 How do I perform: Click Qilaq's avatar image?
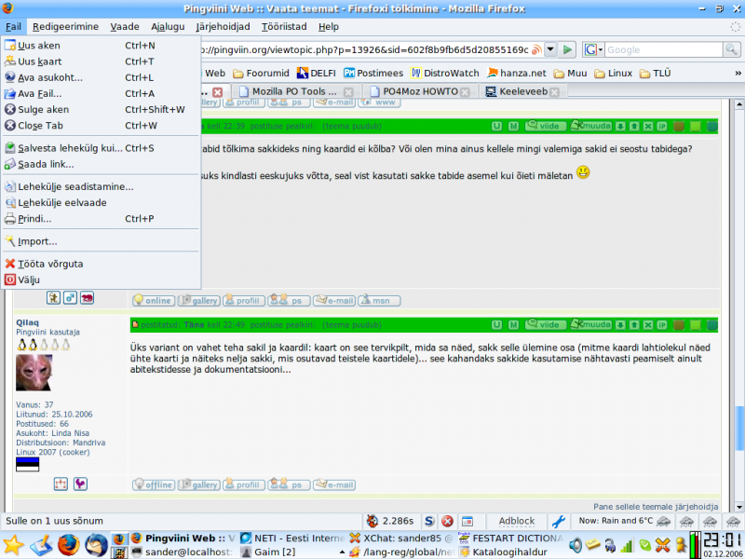34,373
